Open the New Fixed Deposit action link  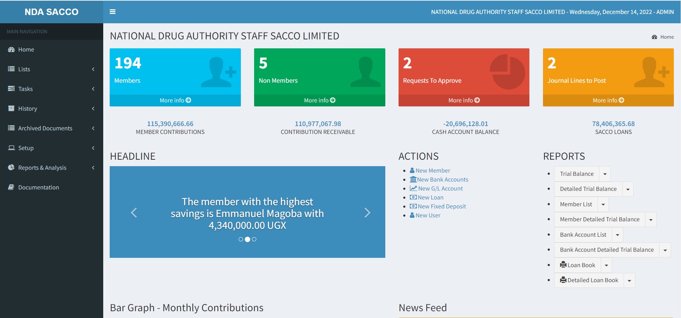[x=442, y=206]
